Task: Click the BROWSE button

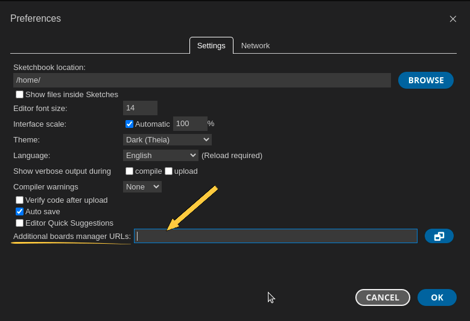Action: point(425,80)
